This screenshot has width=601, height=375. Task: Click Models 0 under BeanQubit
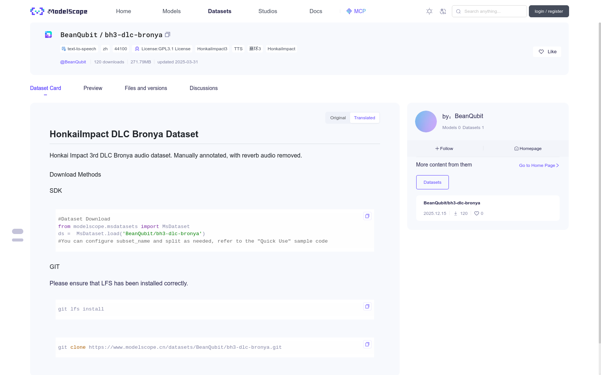tap(451, 127)
